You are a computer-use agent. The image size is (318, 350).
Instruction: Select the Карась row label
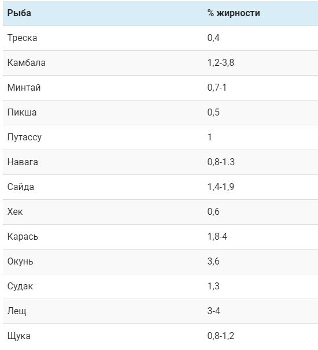[23, 236]
